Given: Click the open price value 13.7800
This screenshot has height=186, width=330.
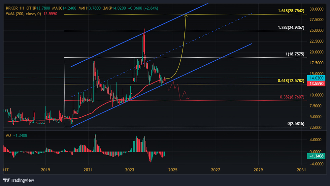Looking at the screenshot, I should tap(43, 8).
